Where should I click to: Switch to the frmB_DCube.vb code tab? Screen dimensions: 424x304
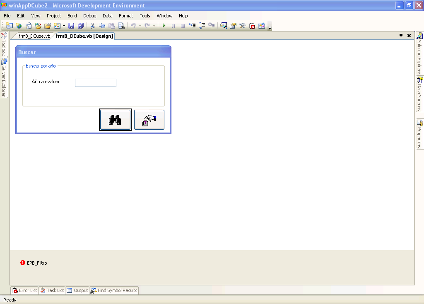(34, 36)
